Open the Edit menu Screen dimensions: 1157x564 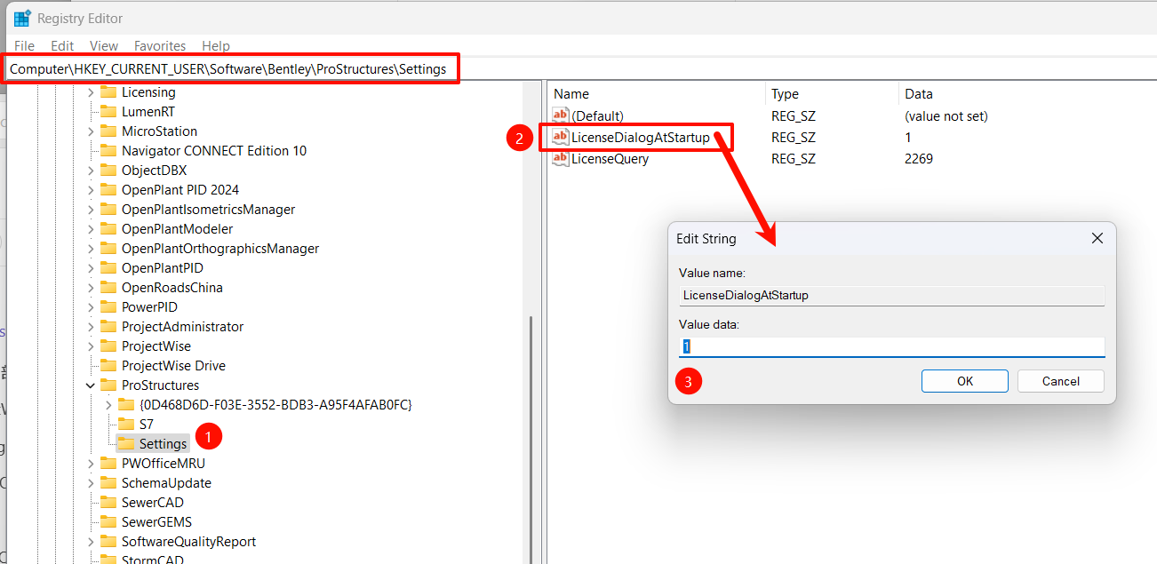point(62,45)
